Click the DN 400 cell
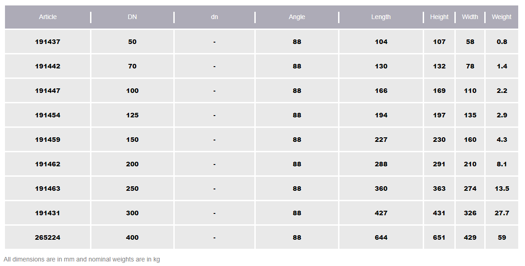The height and width of the screenshot is (266, 525). [132, 237]
